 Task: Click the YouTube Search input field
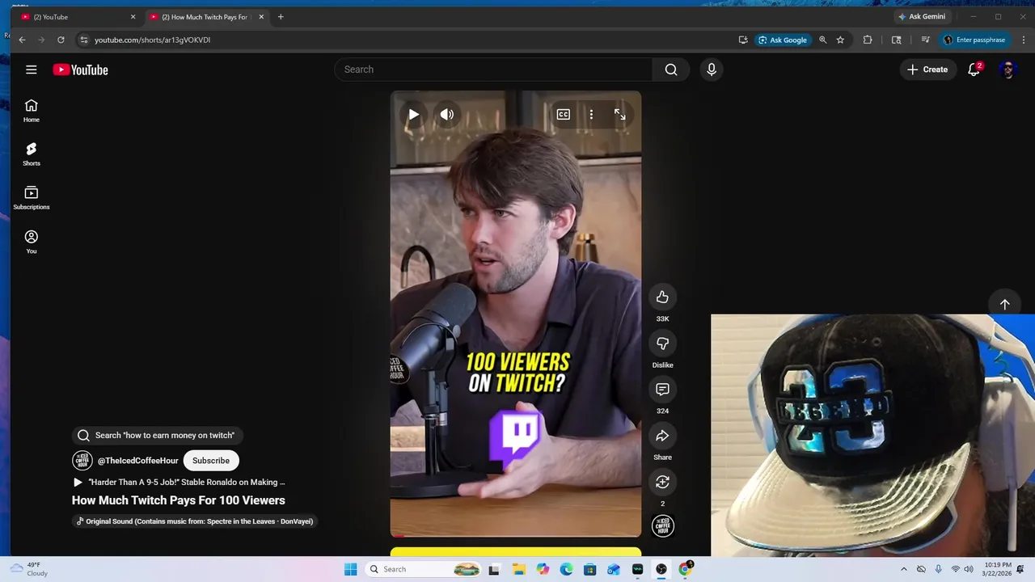[x=493, y=70]
